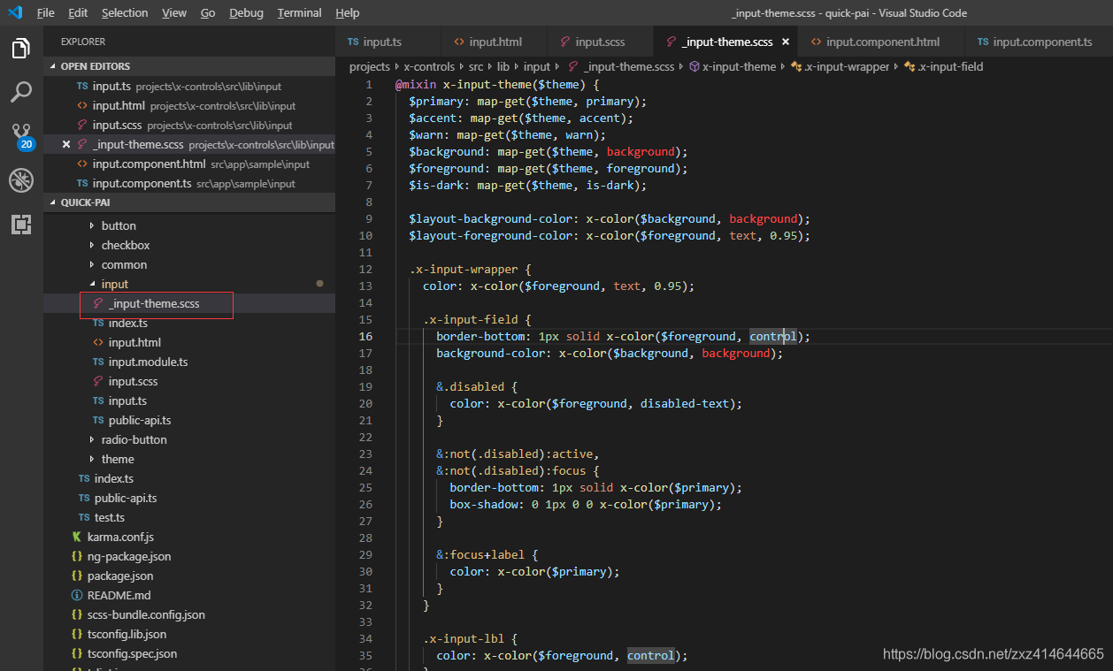Click the src breadcrumb segment
This screenshot has width=1113, height=671.
[x=476, y=67]
